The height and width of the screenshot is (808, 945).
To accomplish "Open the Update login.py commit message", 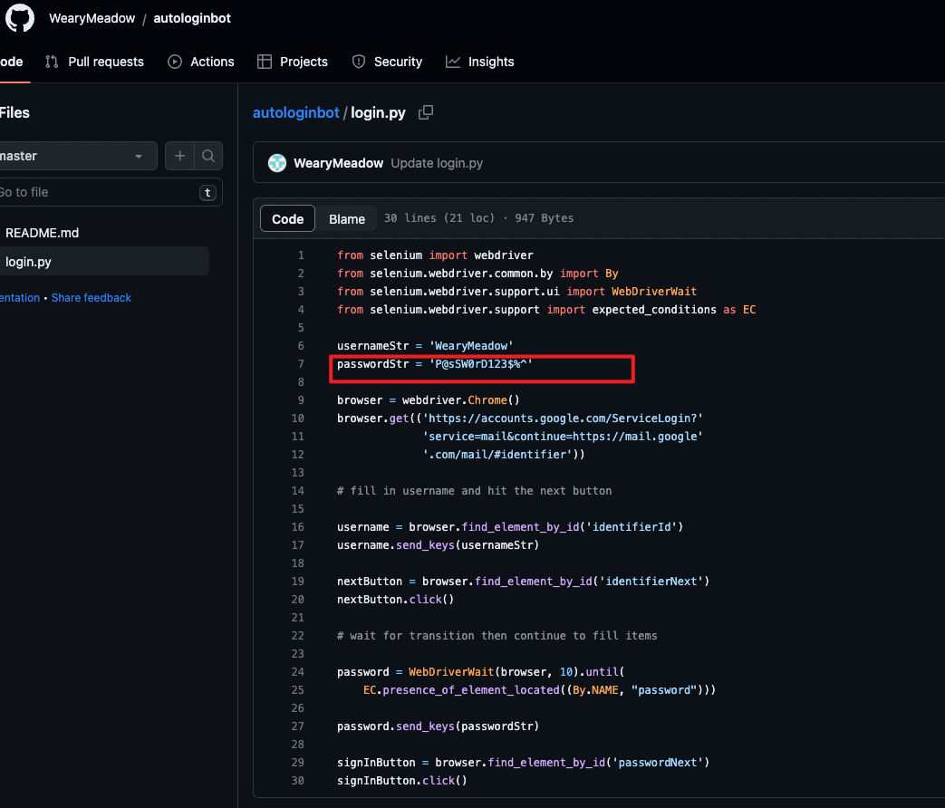I will 437,163.
